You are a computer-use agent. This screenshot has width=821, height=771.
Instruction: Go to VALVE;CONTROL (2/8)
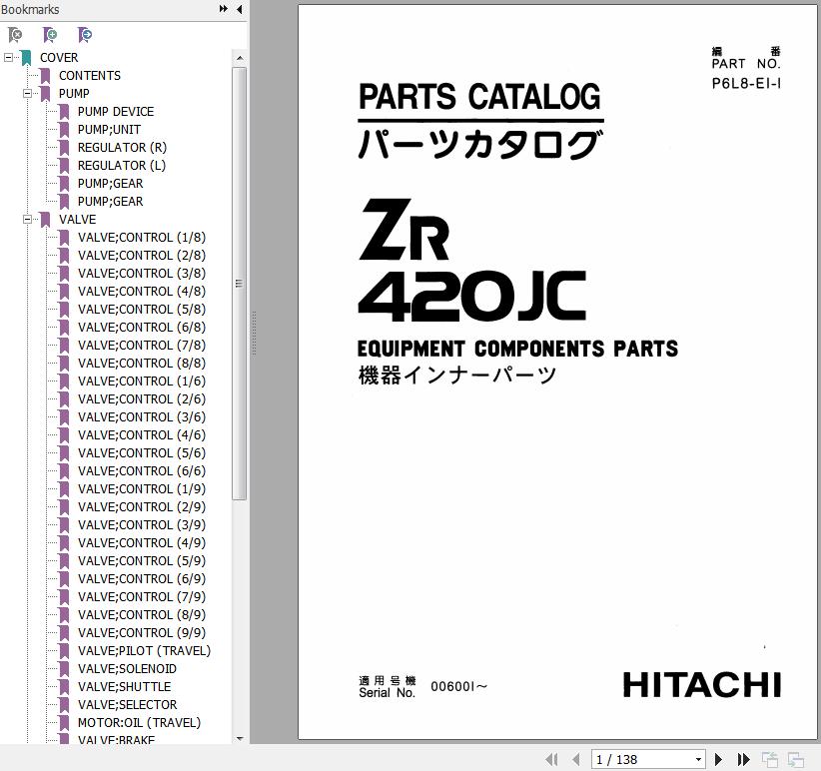[x=142, y=256]
